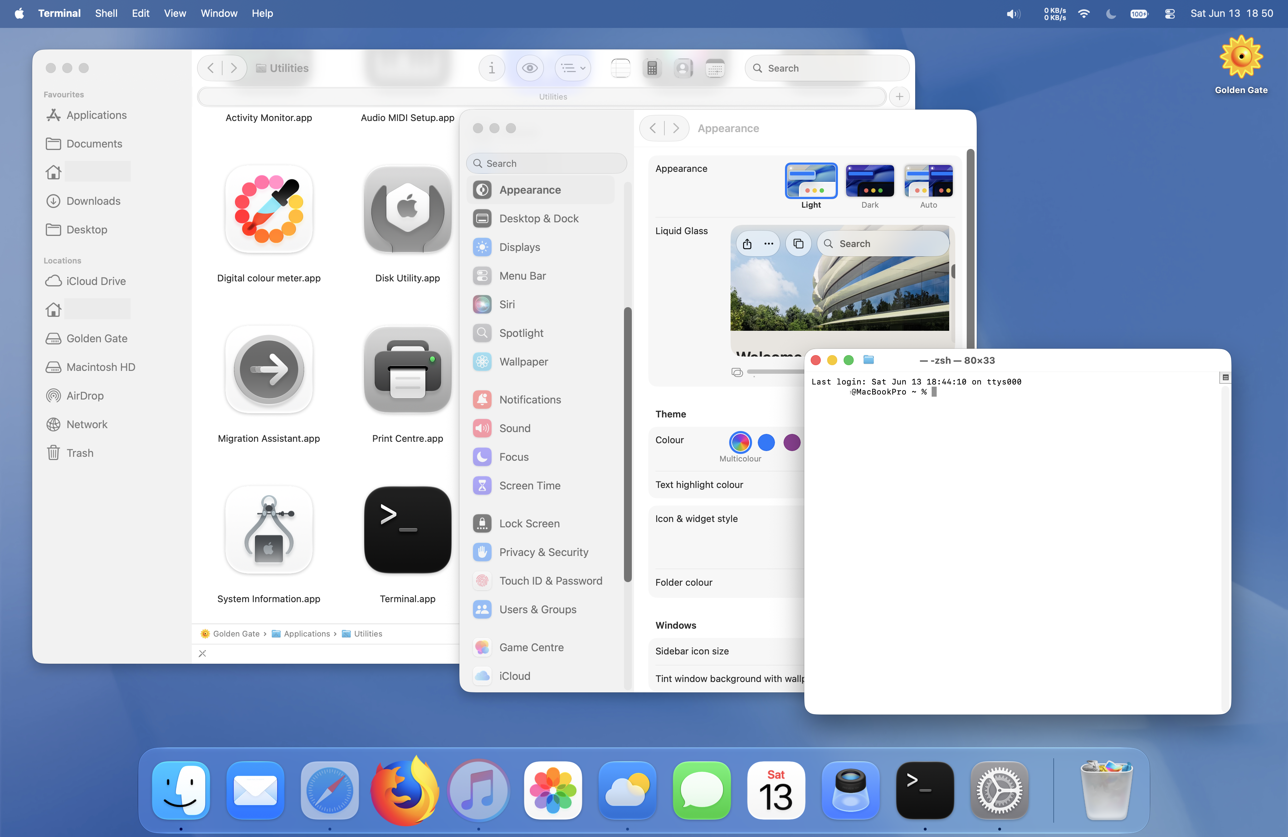Open Desktop & Dock settings
The image size is (1288, 837).
(541, 218)
